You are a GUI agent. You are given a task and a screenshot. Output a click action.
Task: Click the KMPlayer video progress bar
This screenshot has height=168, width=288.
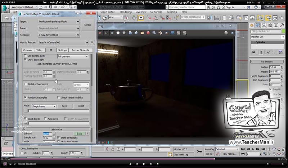click(144, 159)
